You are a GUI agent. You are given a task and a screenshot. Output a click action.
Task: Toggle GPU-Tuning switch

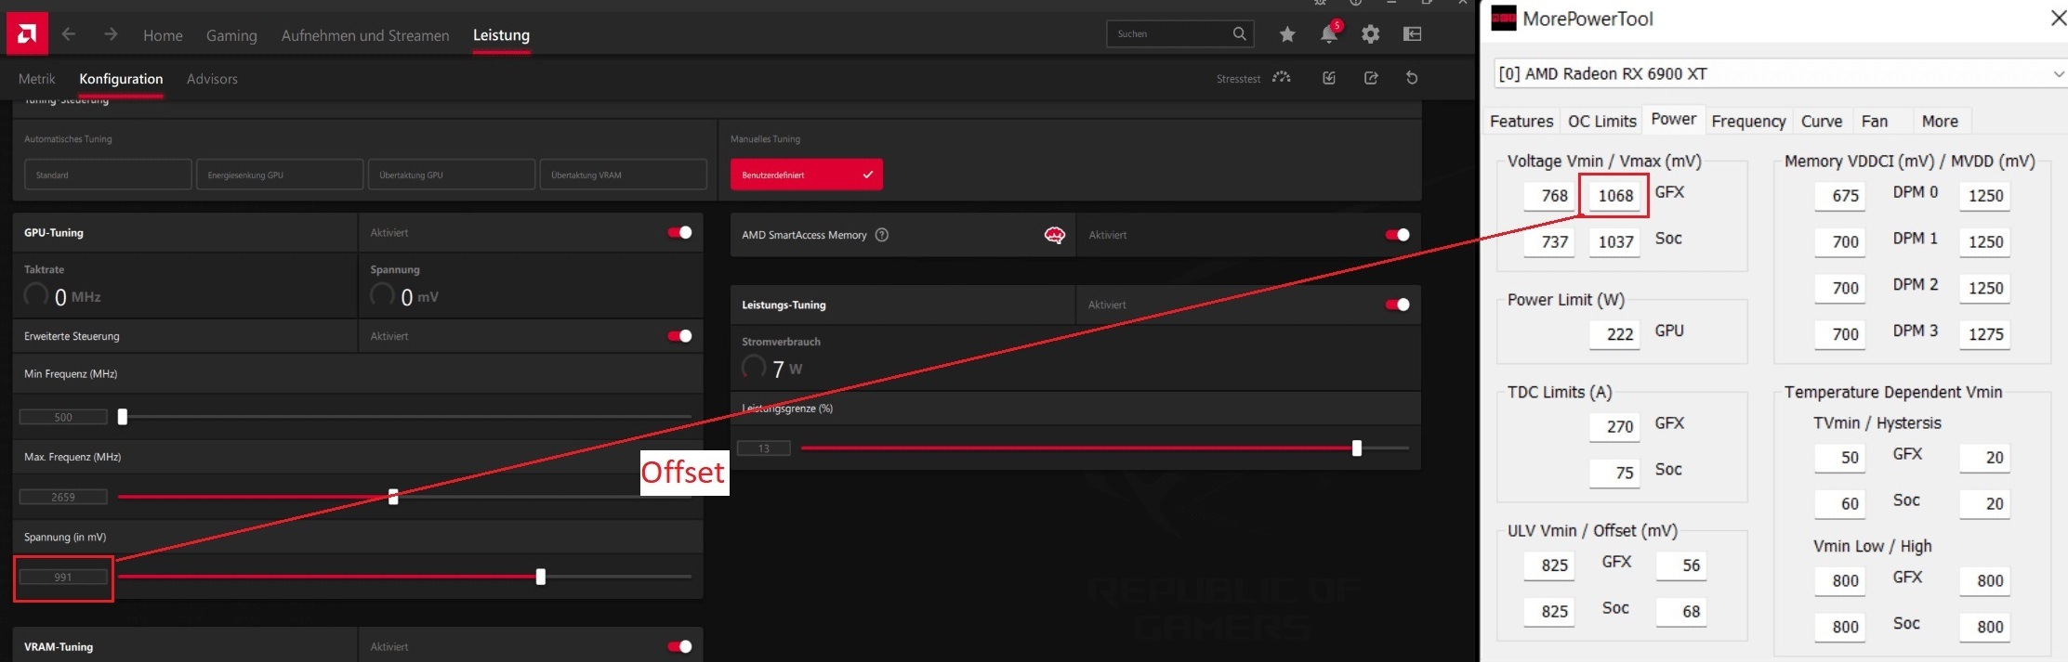point(679,232)
